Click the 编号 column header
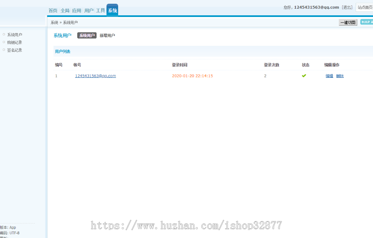The height and width of the screenshot is (238, 373). coord(59,65)
